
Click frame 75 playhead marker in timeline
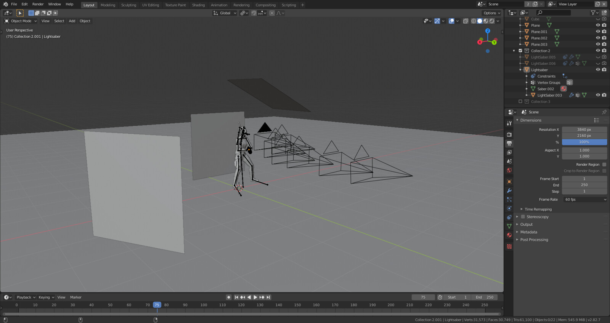[157, 305]
